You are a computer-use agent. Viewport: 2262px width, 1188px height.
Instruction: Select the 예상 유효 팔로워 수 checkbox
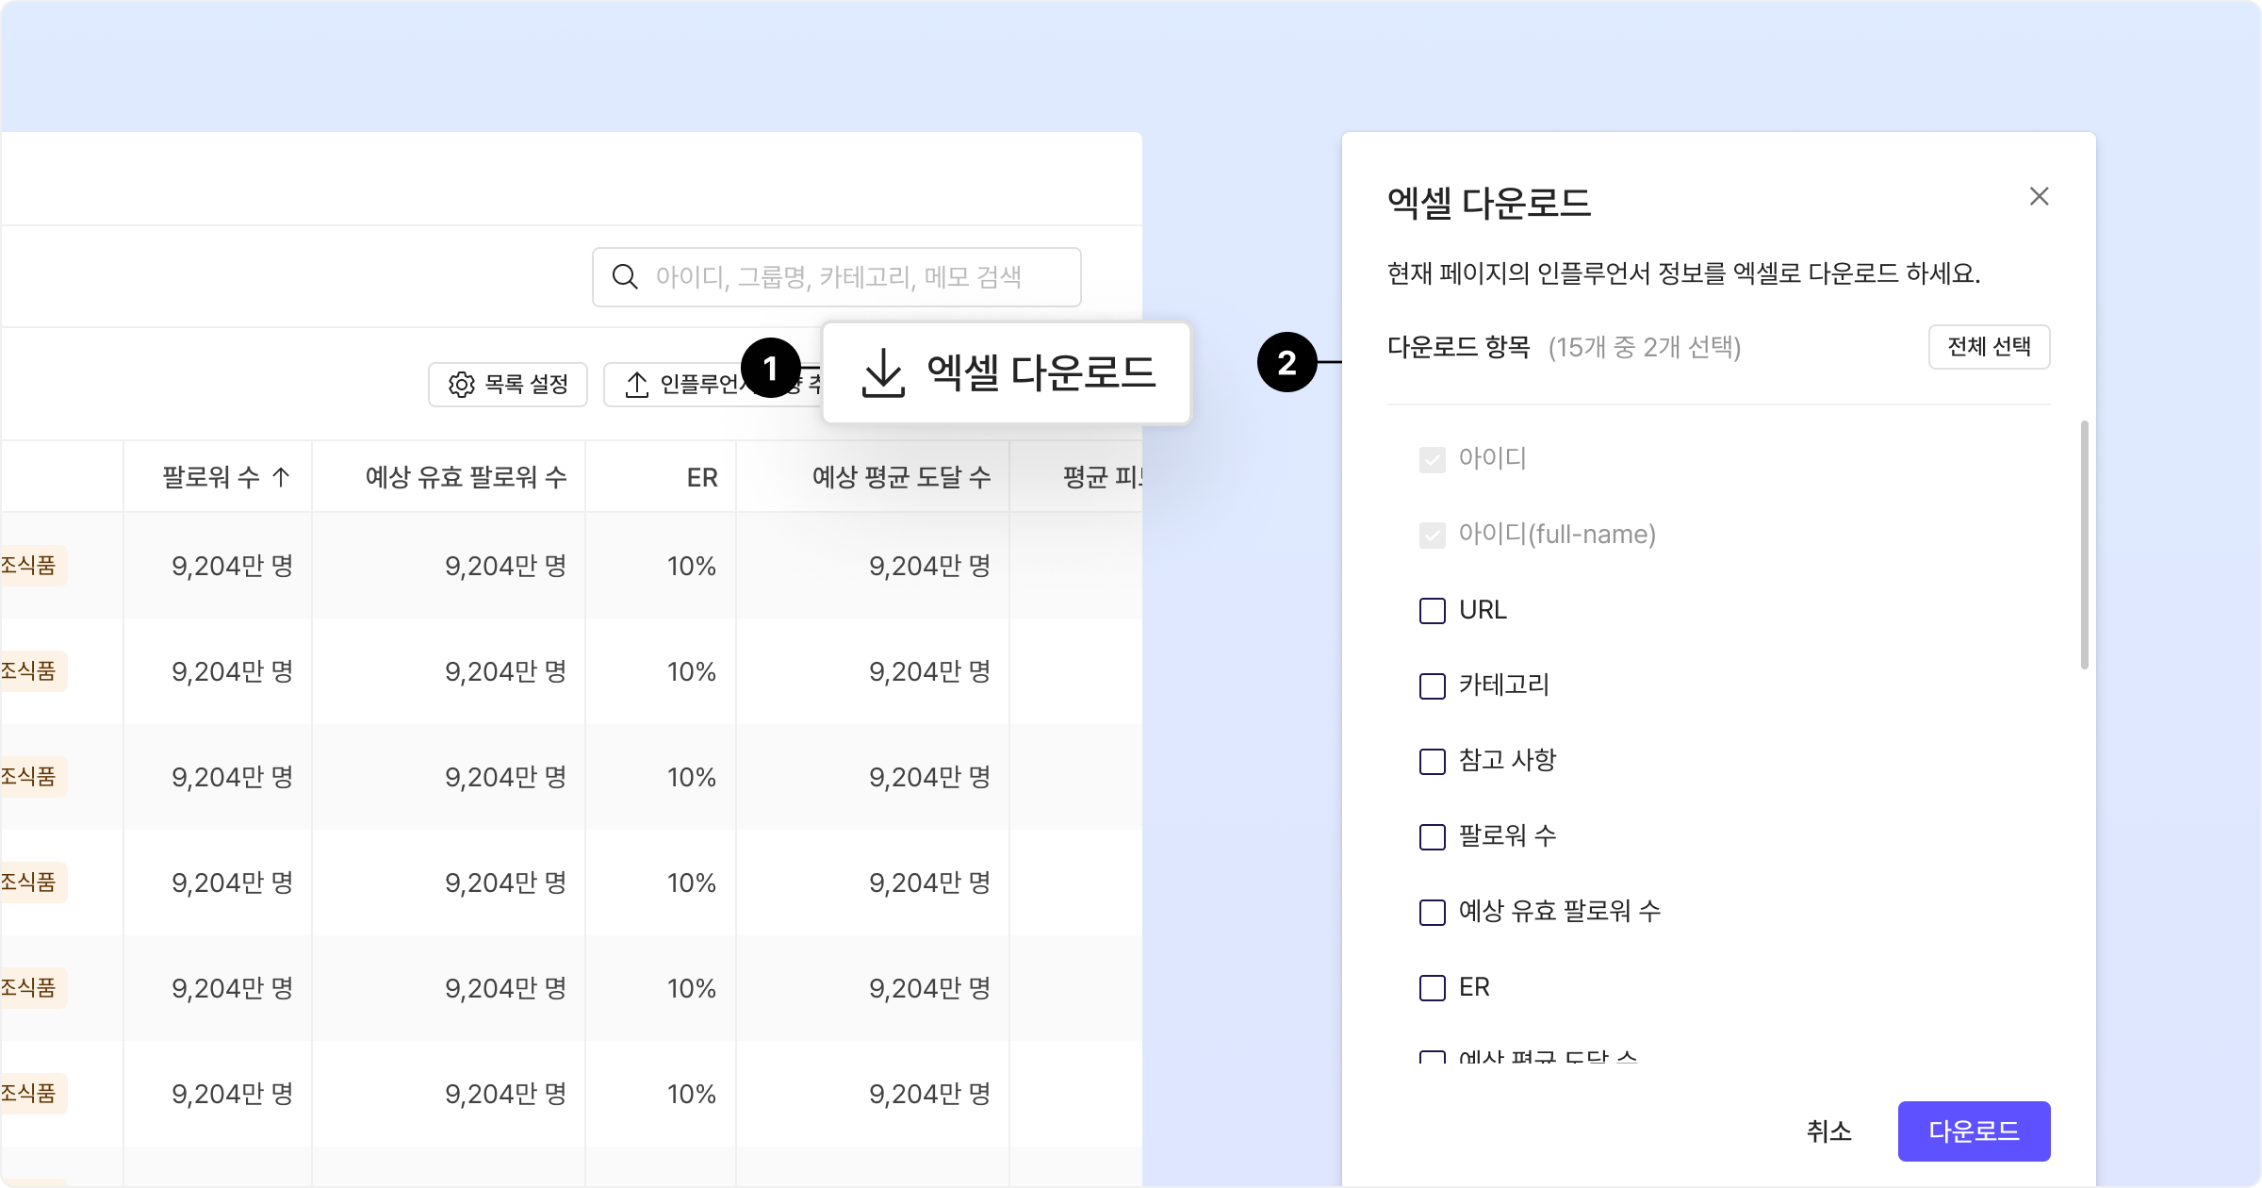click(1432, 913)
